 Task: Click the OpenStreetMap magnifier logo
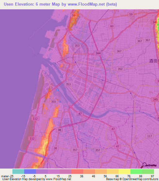pyautogui.click(x=148, y=165)
